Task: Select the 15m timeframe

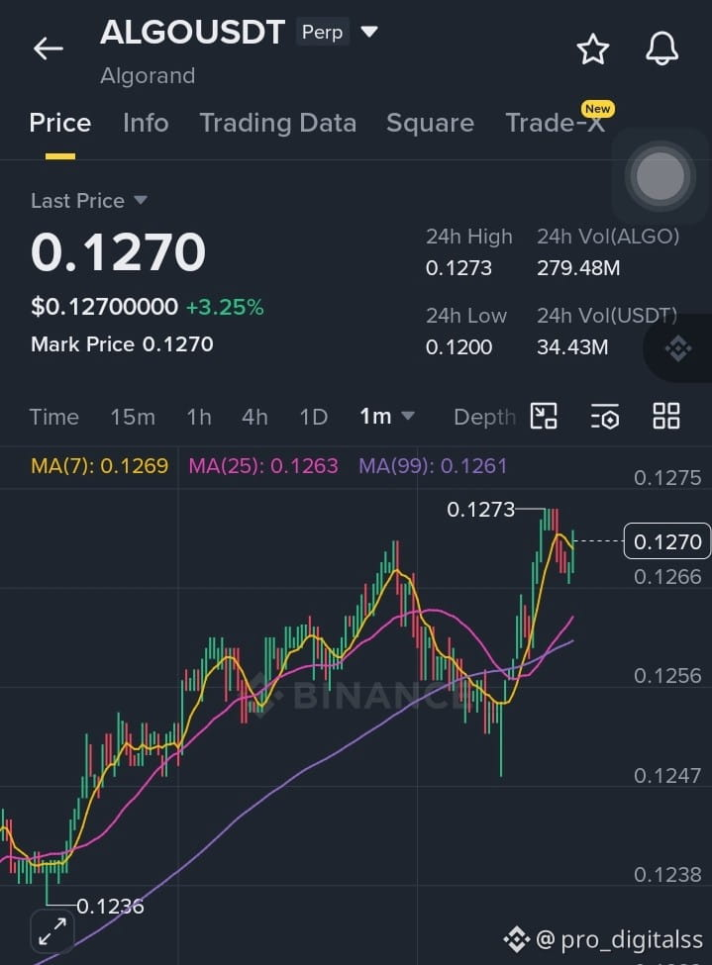Action: 133,417
